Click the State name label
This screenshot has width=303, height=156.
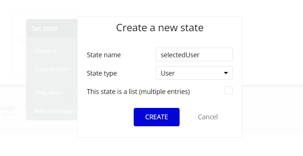tap(104, 55)
